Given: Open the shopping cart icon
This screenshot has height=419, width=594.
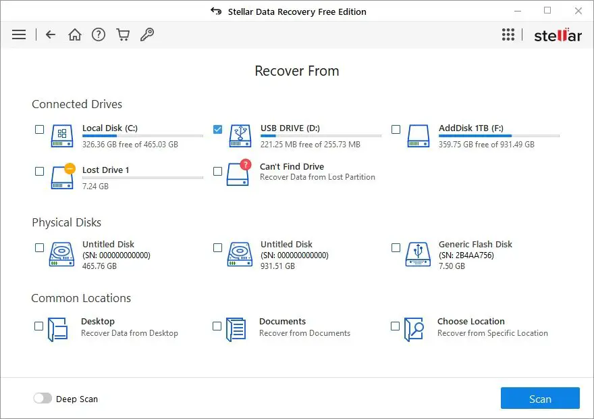Looking at the screenshot, I should tap(123, 34).
